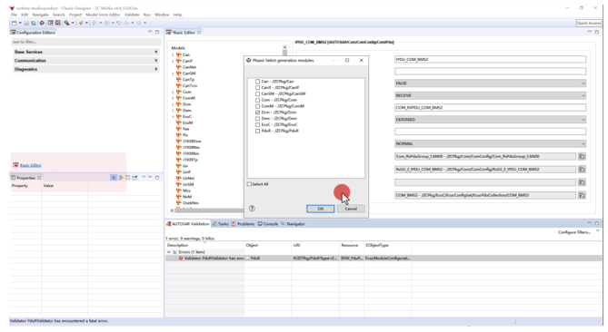
Task: Open the Basic Editor link
Action: pos(31,165)
